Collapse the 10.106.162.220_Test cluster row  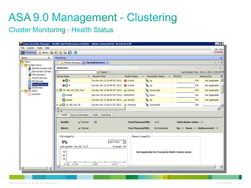coord(57,91)
